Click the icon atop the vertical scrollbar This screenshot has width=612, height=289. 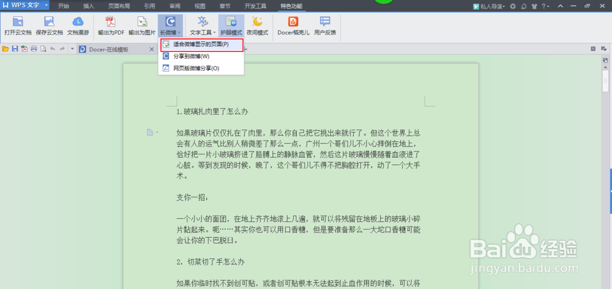click(x=605, y=60)
